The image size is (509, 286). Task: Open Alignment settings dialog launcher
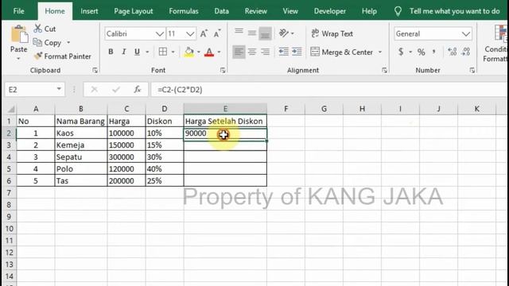pyautogui.click(x=384, y=70)
